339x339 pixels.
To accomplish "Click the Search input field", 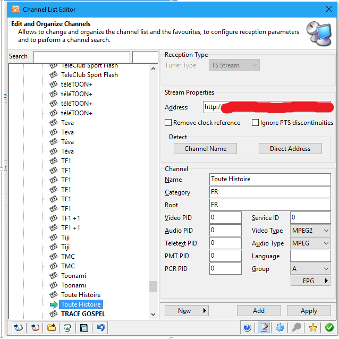I will [x=81, y=57].
